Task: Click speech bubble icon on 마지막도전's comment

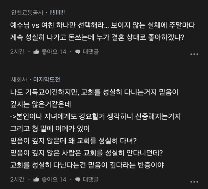Action: click(x=78, y=179)
